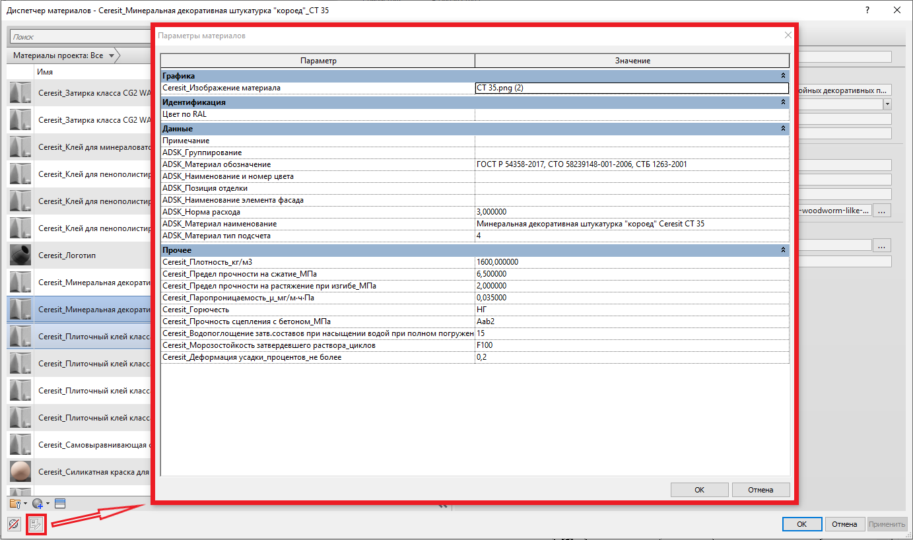Click OK in the Диспетчер материалов window
The width and height of the screenshot is (913, 540).
[801, 524]
